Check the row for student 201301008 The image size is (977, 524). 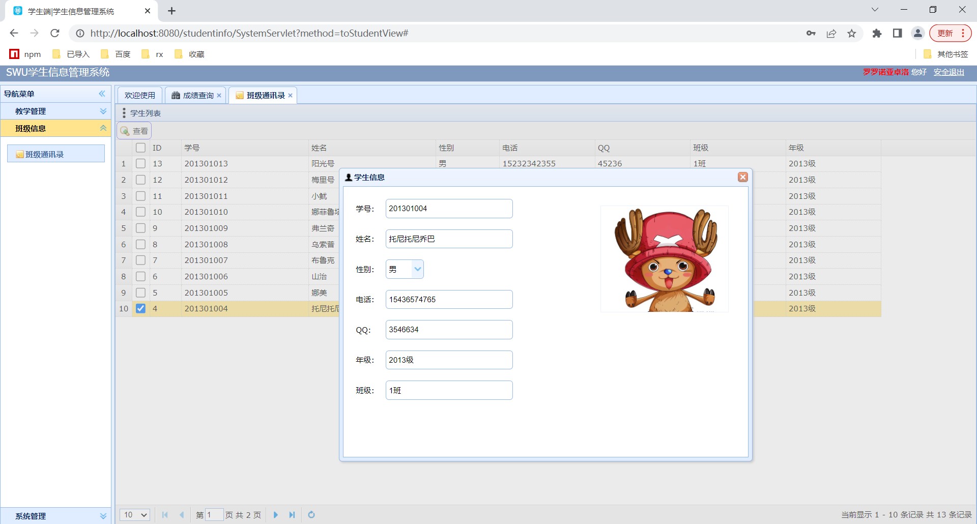click(141, 244)
